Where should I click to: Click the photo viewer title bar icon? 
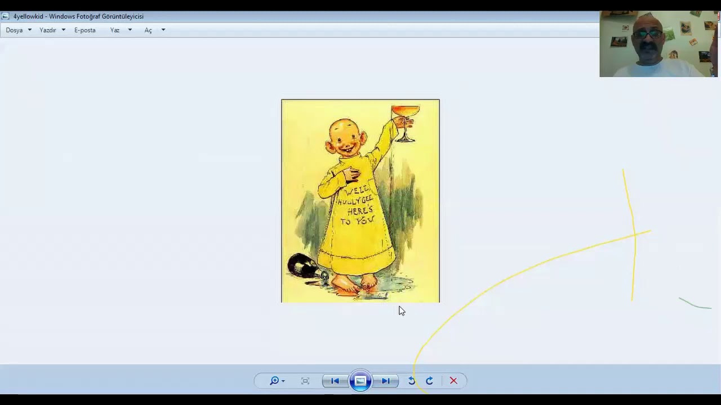click(5, 16)
